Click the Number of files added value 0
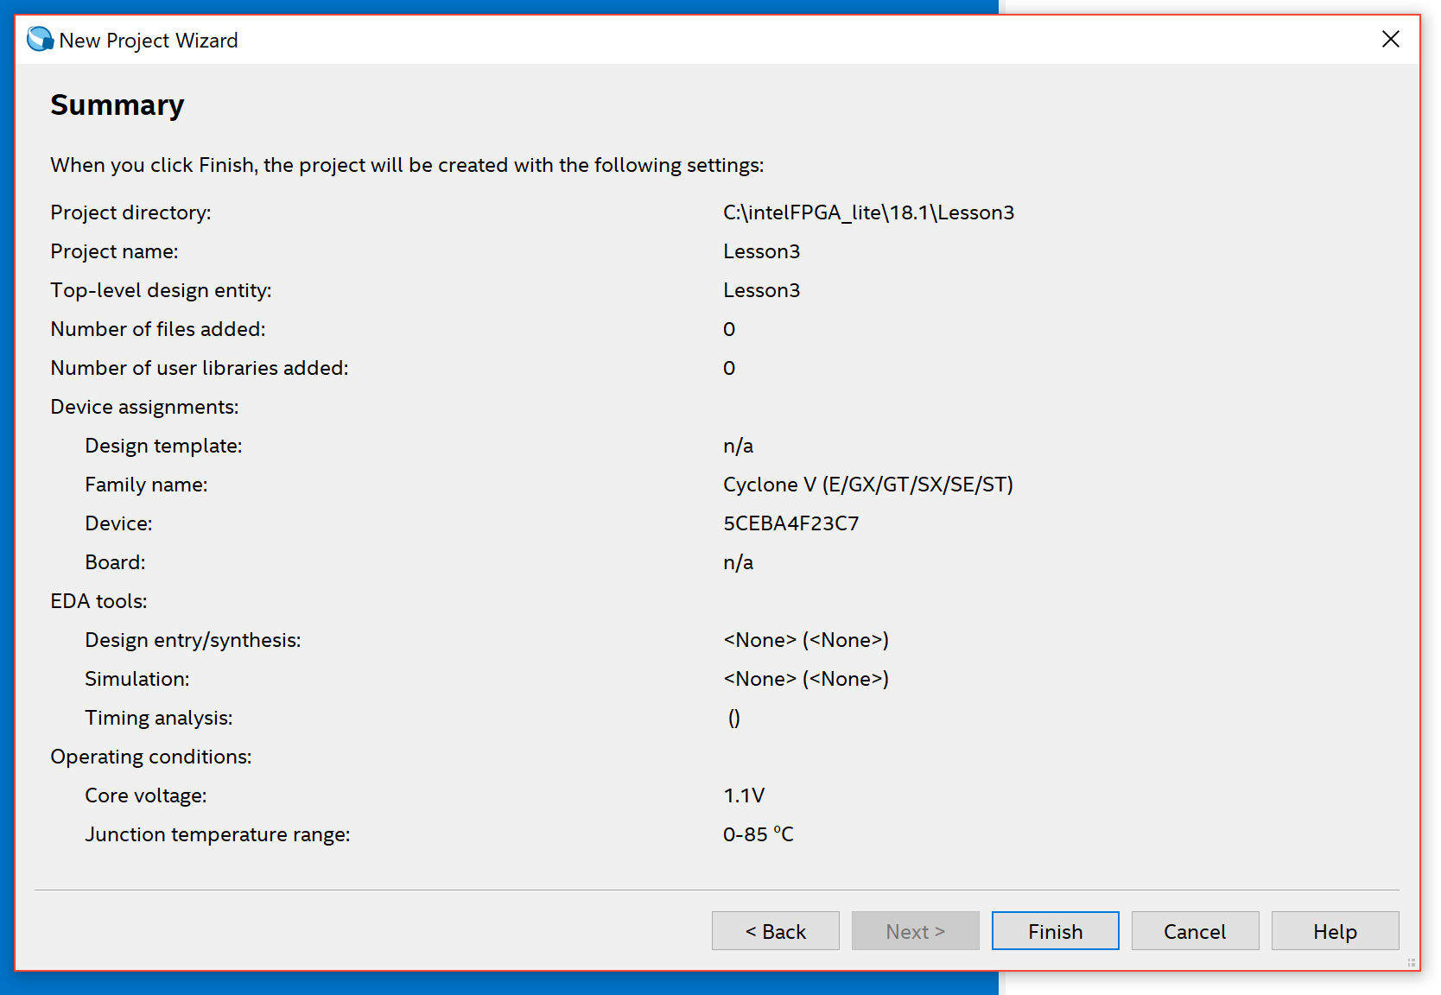This screenshot has height=995, width=1441. pos(729,329)
